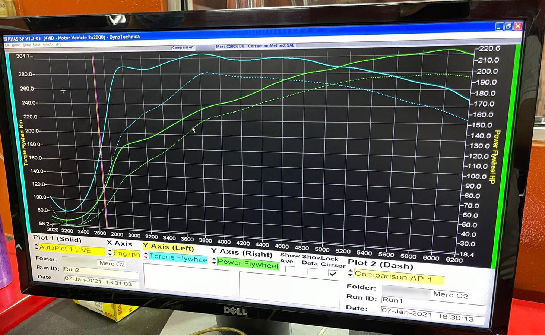Click the 304.7 torque axis maximum
This screenshot has height=335, width=545.
pyautogui.click(x=23, y=56)
